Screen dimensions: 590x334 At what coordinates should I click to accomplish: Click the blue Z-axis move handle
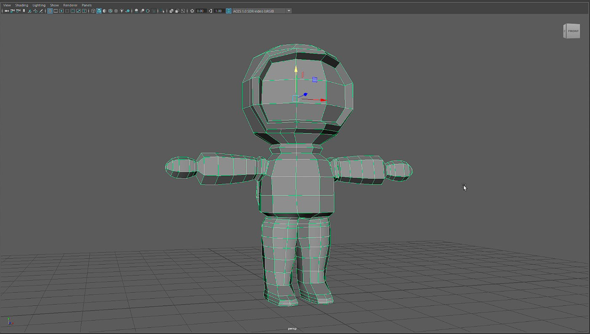pyautogui.click(x=305, y=95)
